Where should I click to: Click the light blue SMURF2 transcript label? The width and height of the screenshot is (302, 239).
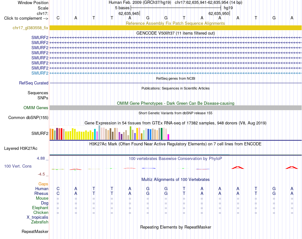point(40,73)
